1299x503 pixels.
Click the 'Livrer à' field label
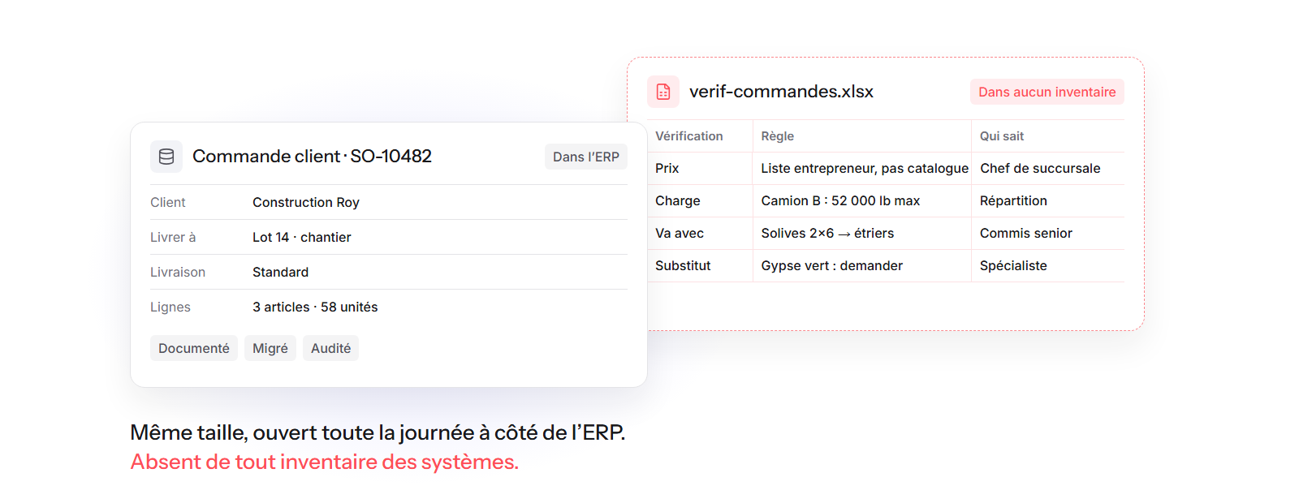point(173,237)
